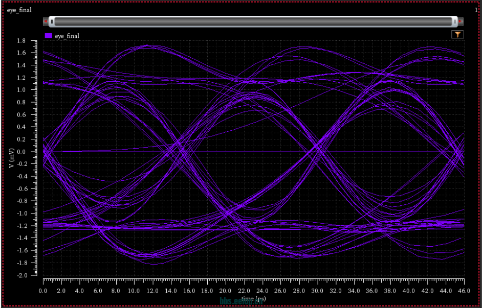Click the V (mV) y-axis label
The width and height of the screenshot is (482, 308).
11,158
